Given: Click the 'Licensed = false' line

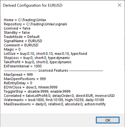Looking at the screenshot, I should (x=17, y=28).
